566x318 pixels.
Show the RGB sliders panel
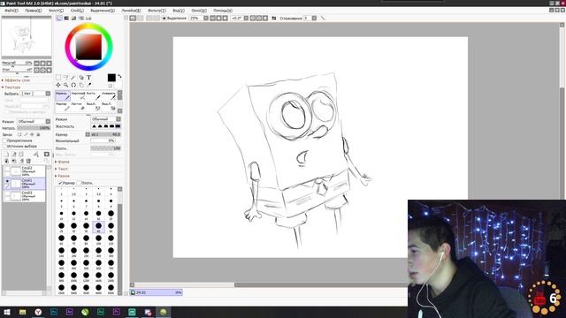[x=66, y=18]
